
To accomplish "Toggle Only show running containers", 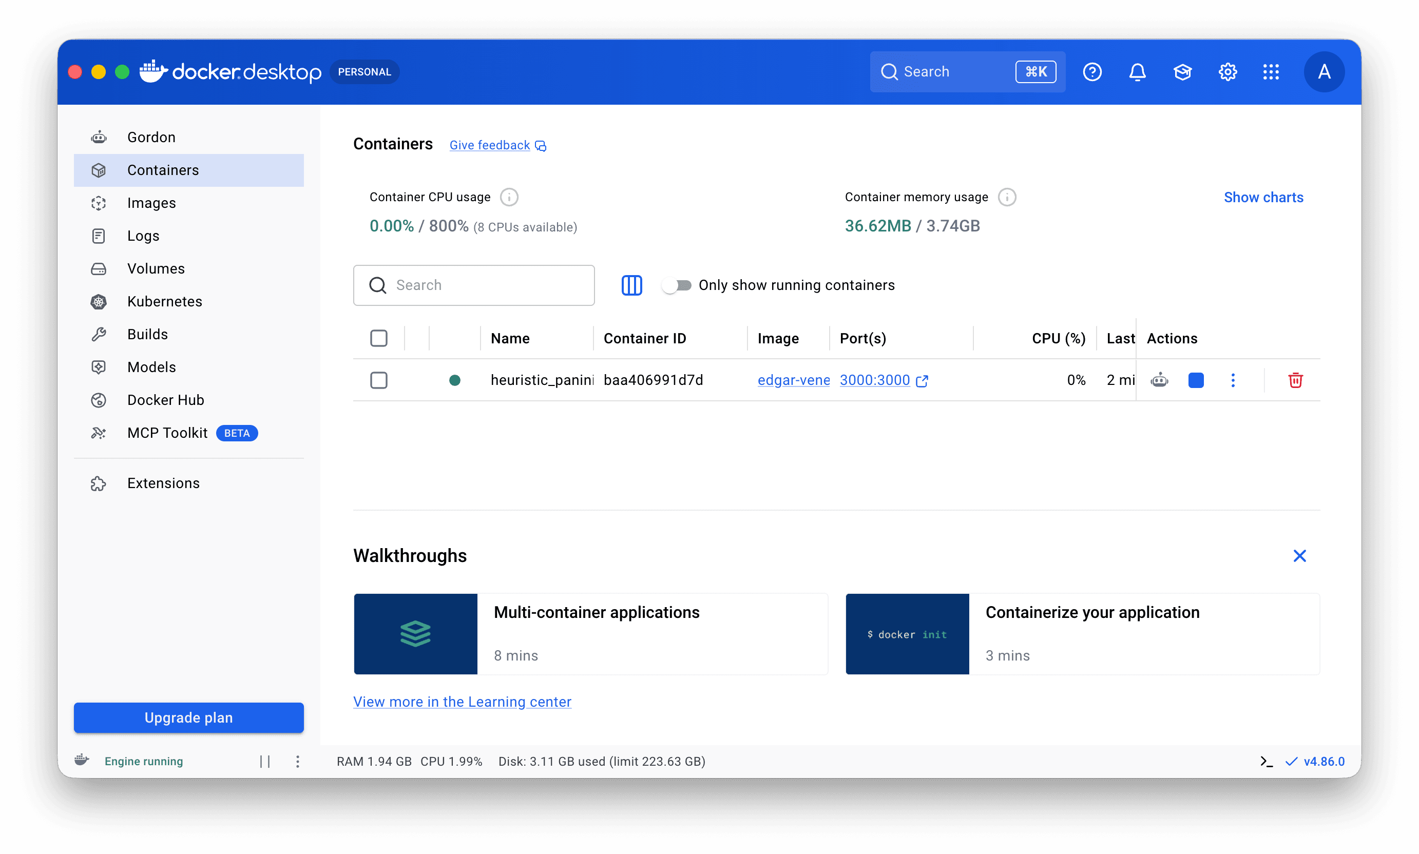I will (x=677, y=285).
